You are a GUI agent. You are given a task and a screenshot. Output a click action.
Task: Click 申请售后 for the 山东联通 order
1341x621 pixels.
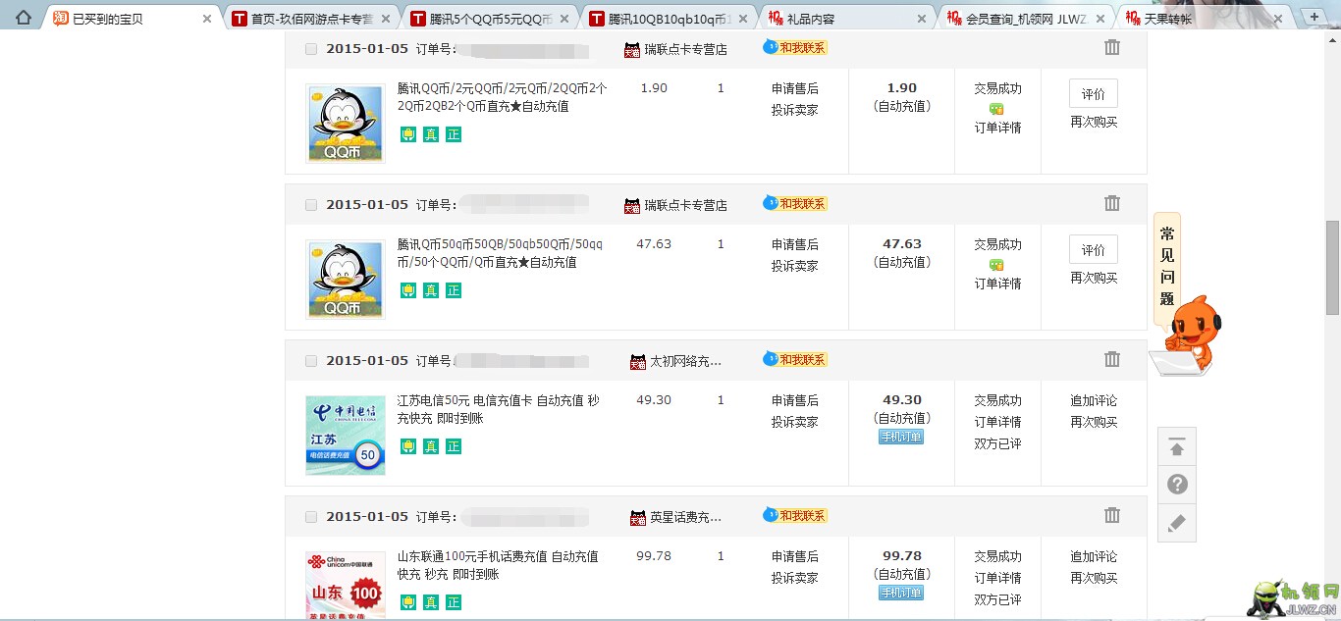pyautogui.click(x=794, y=556)
